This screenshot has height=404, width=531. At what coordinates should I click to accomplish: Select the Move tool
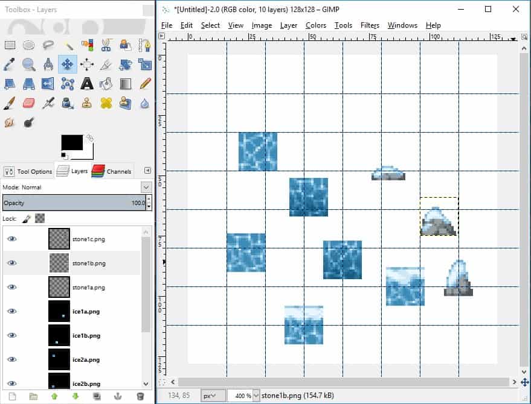[68, 65]
